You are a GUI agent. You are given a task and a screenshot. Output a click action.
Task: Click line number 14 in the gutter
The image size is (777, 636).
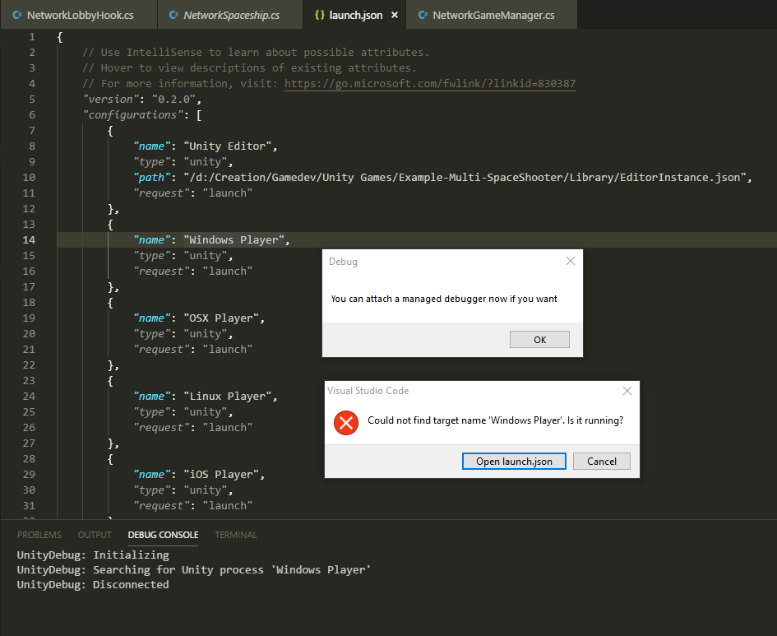[x=29, y=239]
